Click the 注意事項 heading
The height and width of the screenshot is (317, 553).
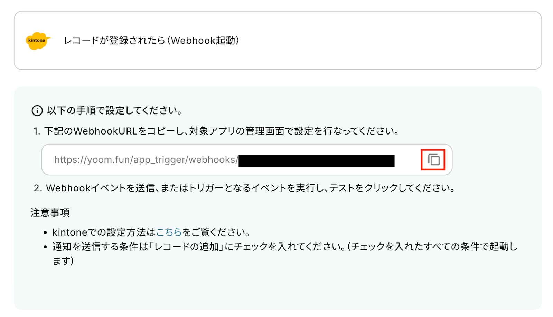click(50, 212)
